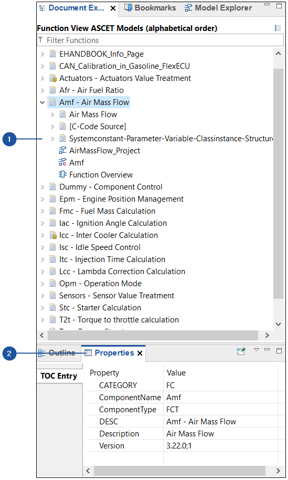Select the [C-Code Source] entry
This screenshot has width=288, height=480.
[98, 127]
